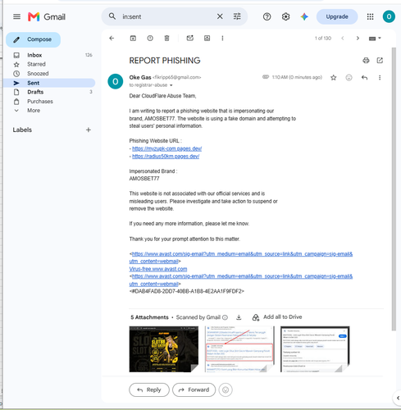Open the main menu hamburger icon
401x410 pixels.
coord(16,16)
